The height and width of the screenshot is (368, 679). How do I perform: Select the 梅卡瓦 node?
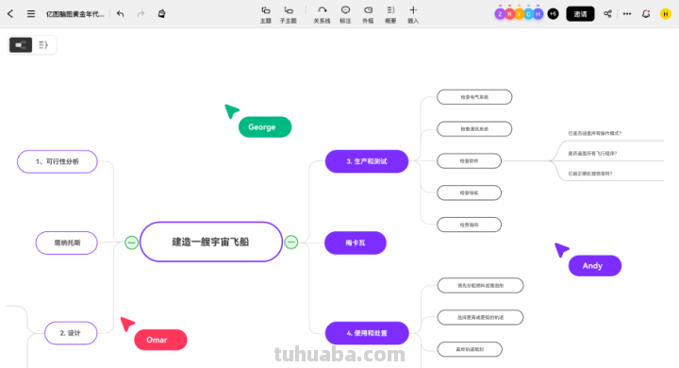coord(356,243)
